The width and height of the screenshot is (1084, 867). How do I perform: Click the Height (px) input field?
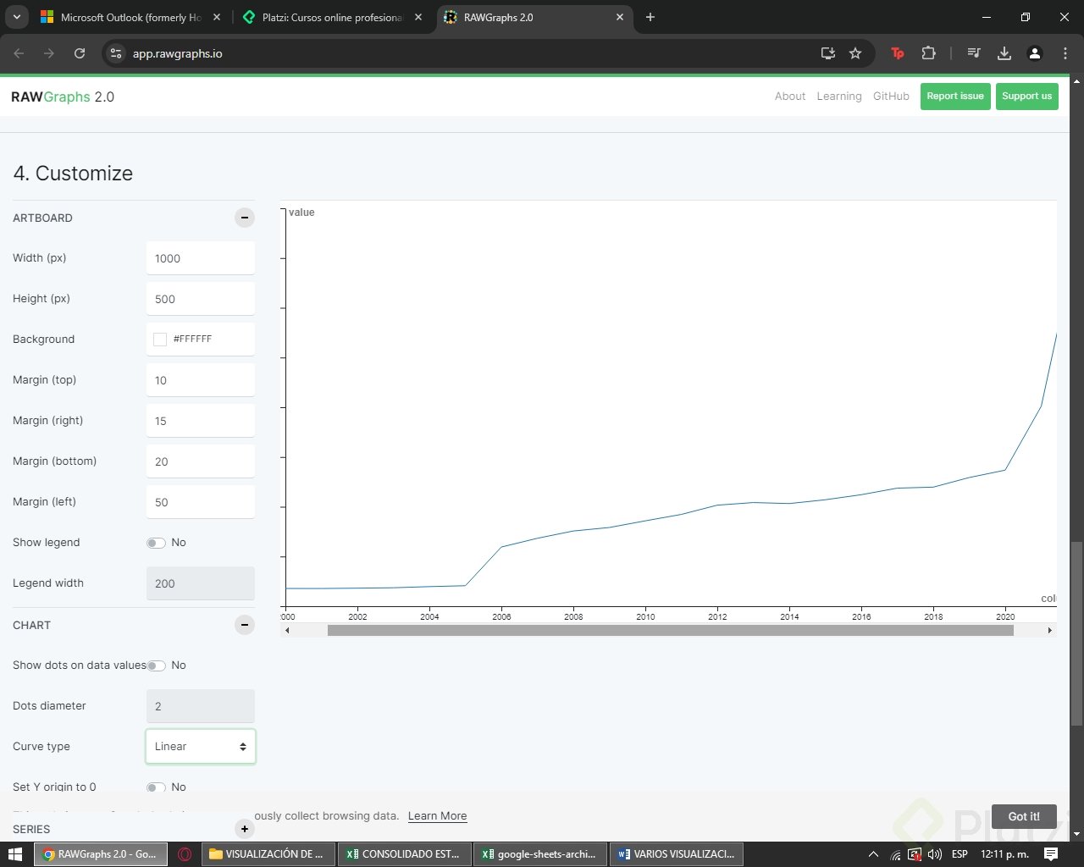point(201,299)
